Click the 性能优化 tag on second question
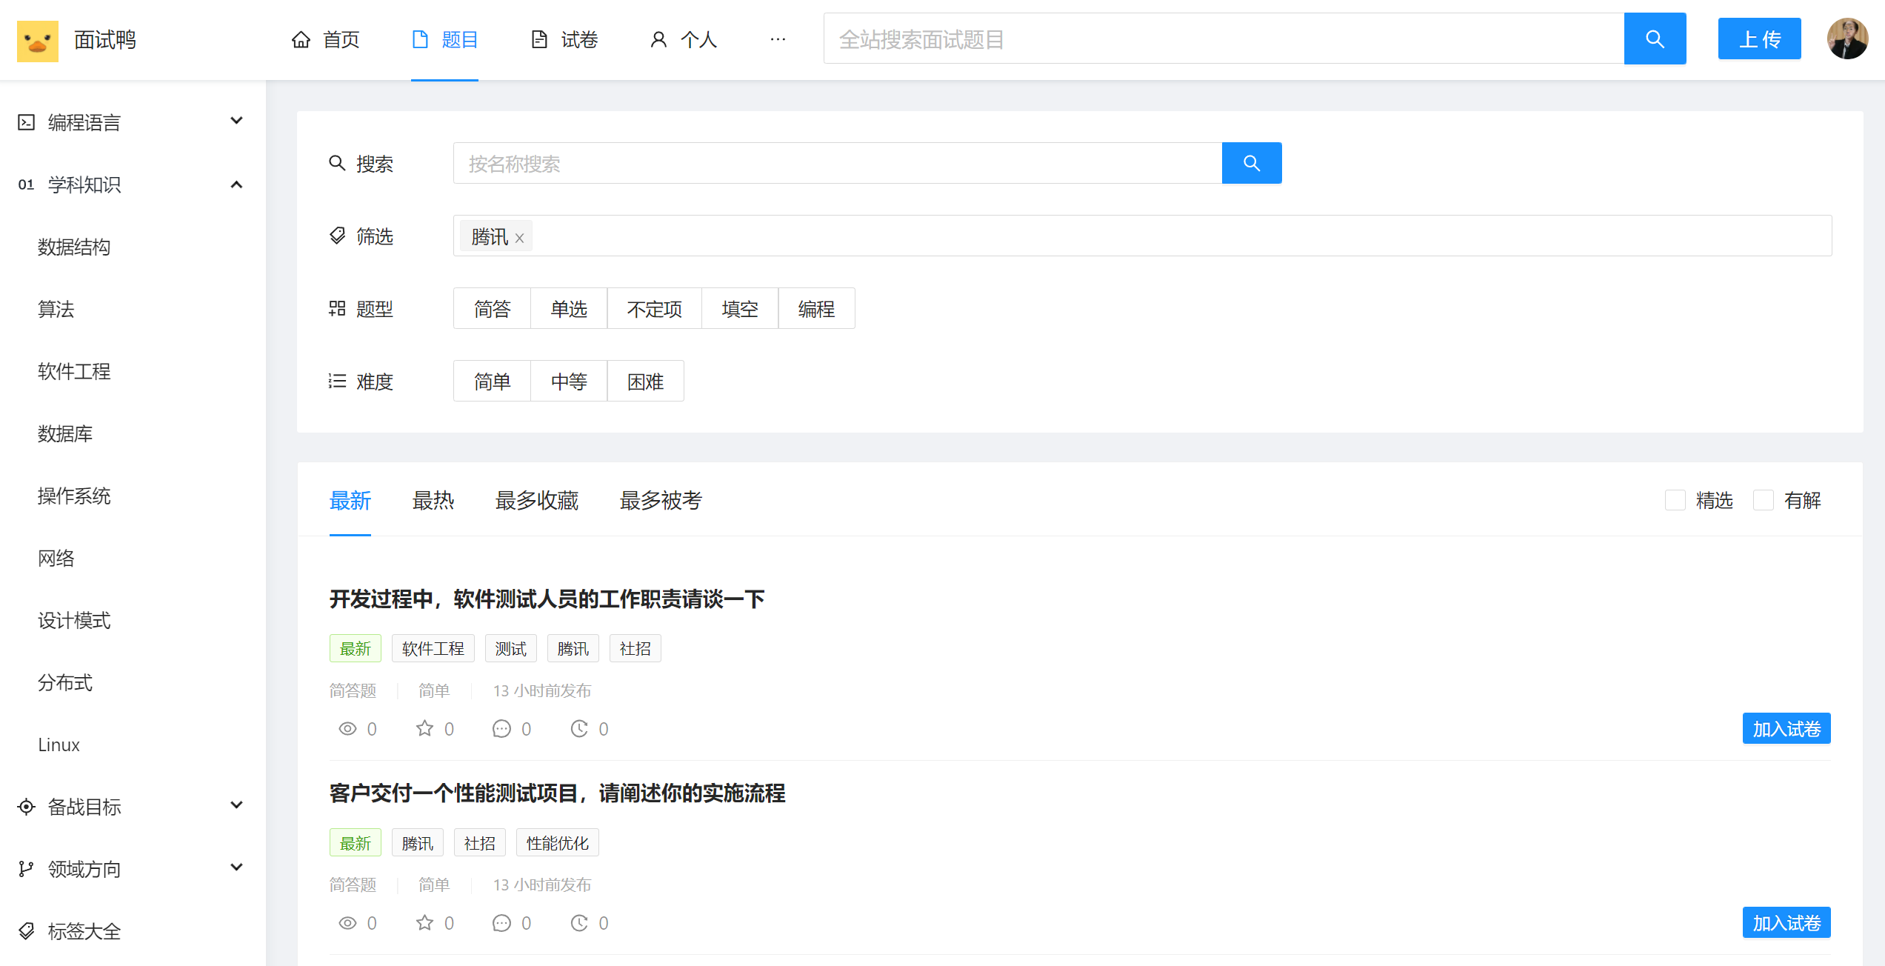The height and width of the screenshot is (966, 1885). click(558, 842)
